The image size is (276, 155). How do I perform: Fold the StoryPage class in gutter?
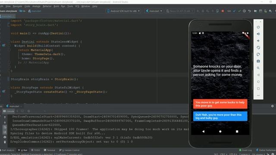pyautogui.click(x=9, y=87)
